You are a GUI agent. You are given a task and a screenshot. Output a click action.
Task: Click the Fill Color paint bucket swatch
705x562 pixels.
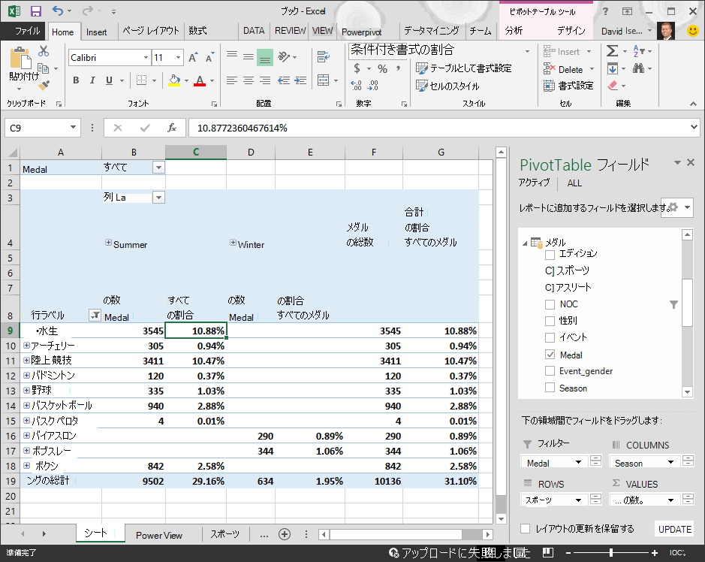click(x=174, y=80)
